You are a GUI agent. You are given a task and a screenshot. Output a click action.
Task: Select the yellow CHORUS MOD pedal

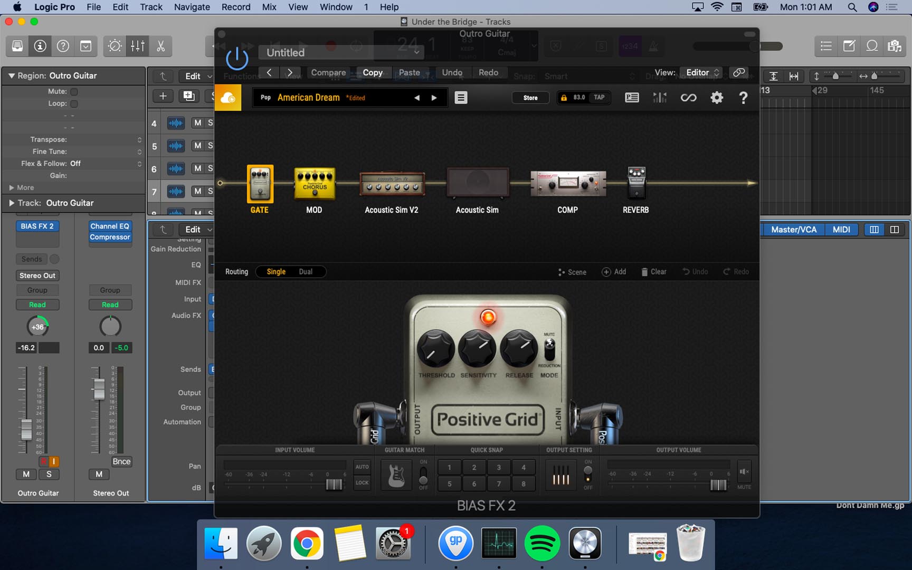coord(314,184)
